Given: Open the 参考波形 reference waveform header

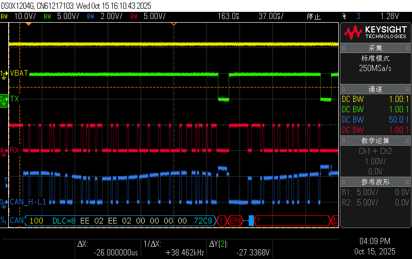Looking at the screenshot, I should point(375,182).
